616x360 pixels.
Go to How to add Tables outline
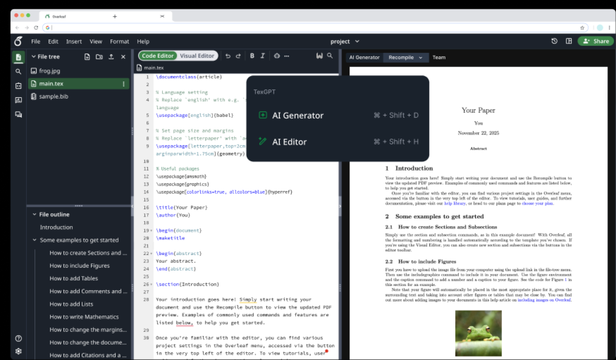(74, 278)
